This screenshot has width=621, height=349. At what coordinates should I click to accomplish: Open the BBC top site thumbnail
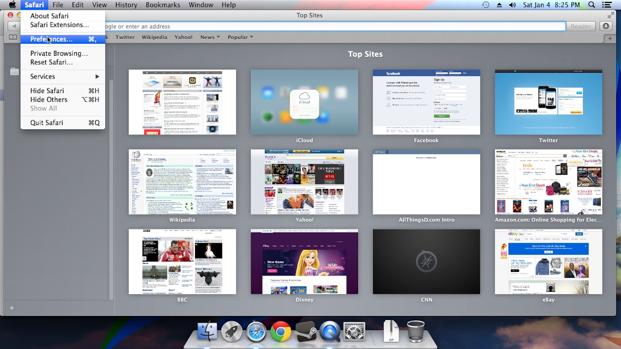(182, 262)
